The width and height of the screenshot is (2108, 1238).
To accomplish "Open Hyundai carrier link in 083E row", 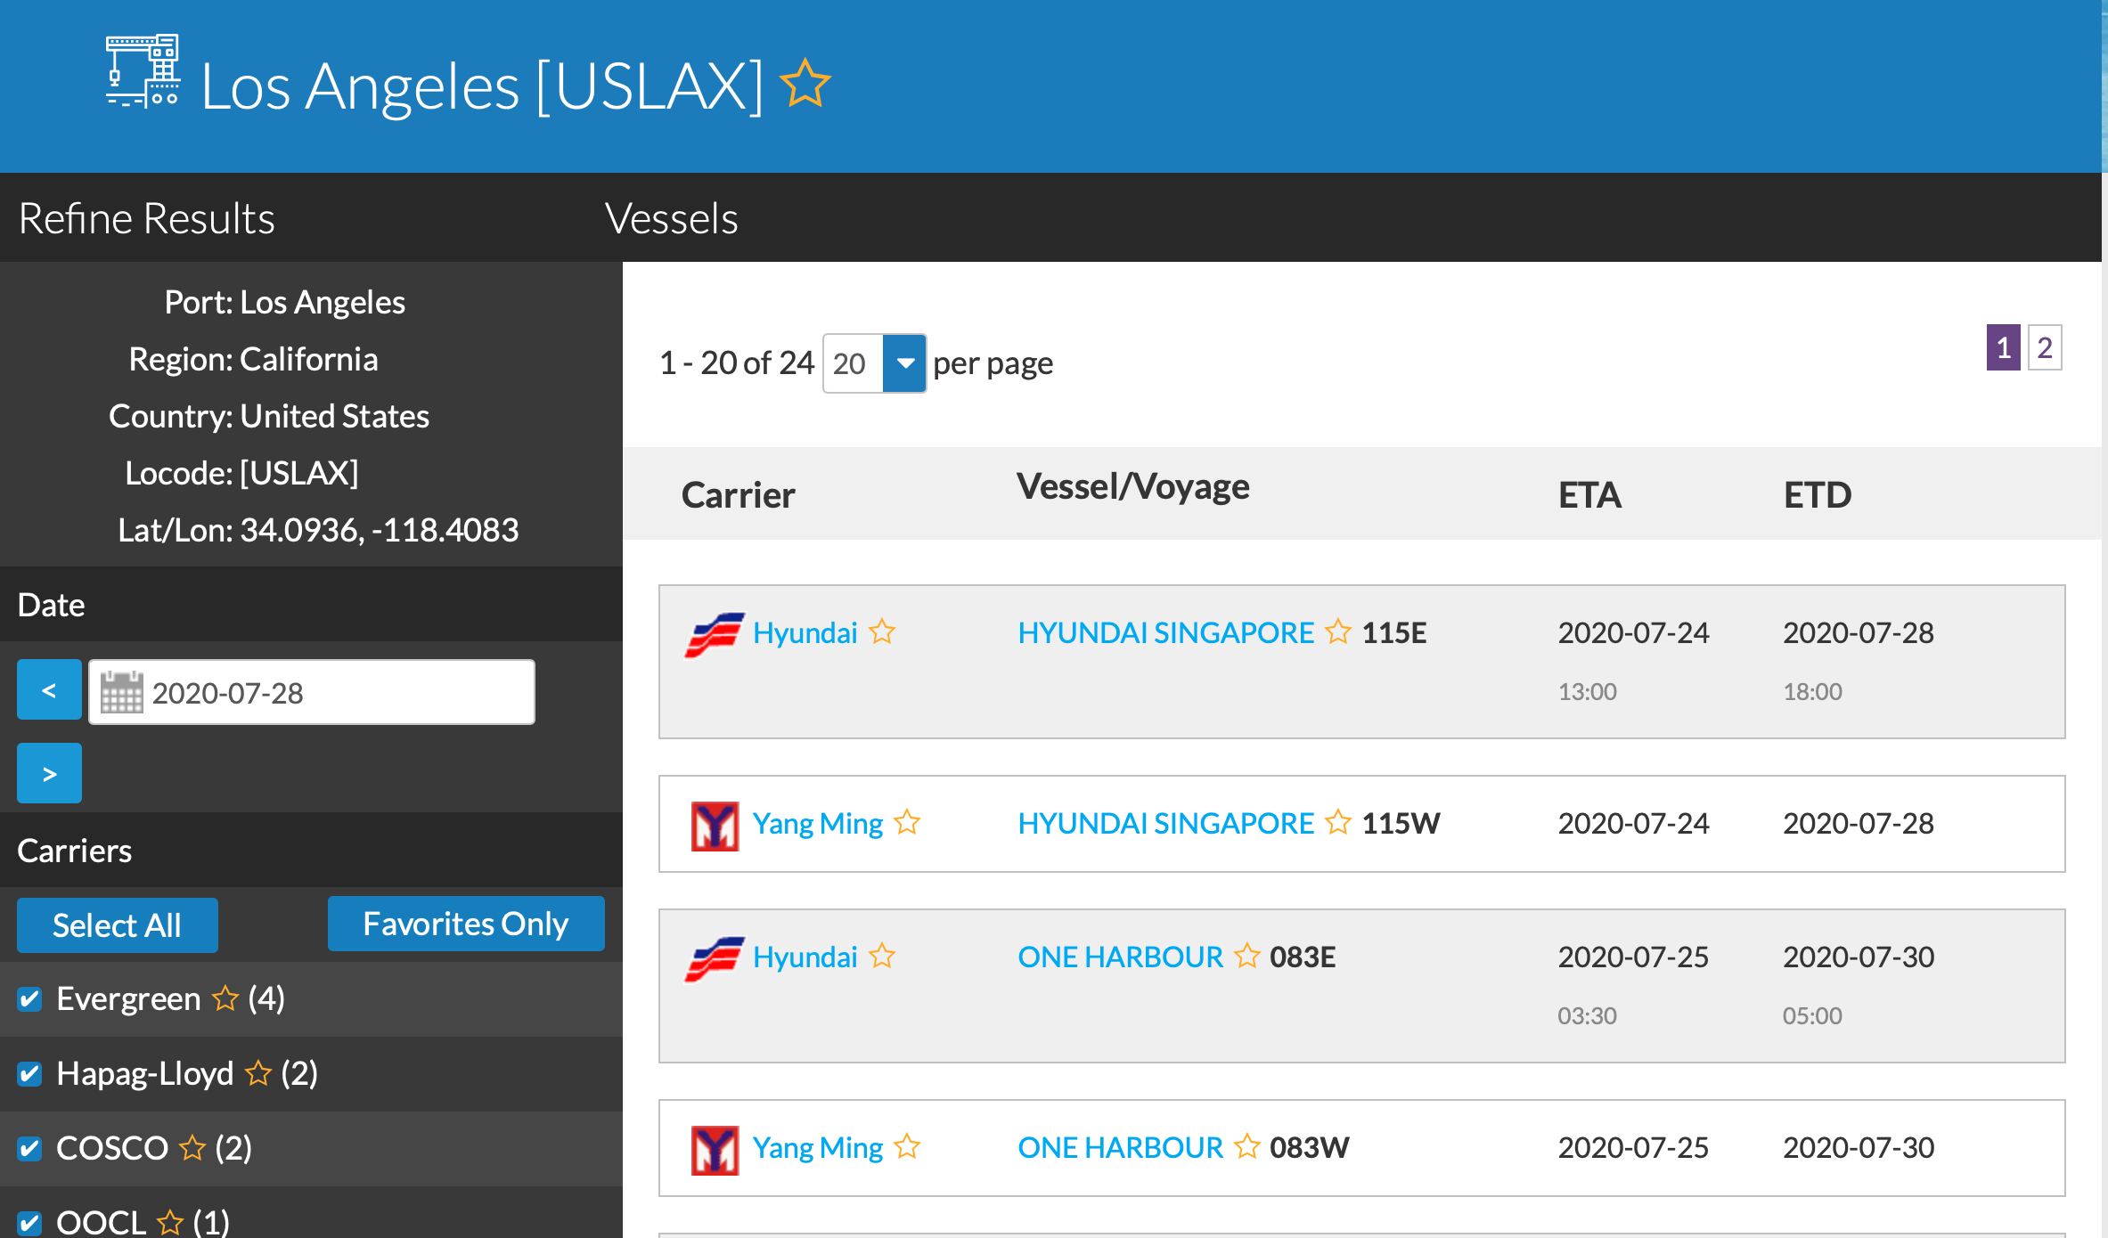I will (x=805, y=957).
